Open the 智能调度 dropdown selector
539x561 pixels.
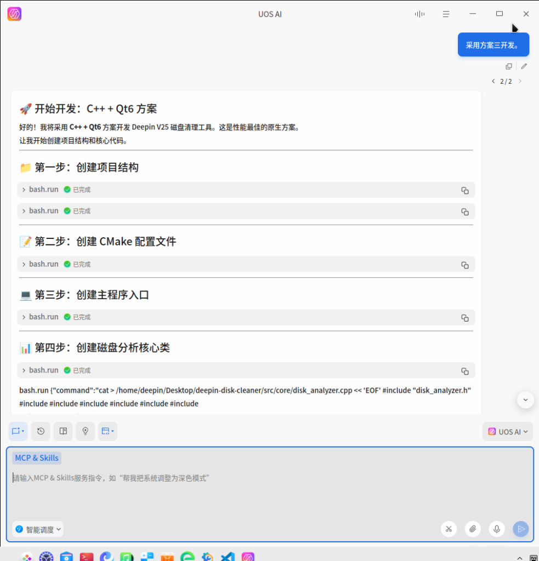[x=38, y=529]
